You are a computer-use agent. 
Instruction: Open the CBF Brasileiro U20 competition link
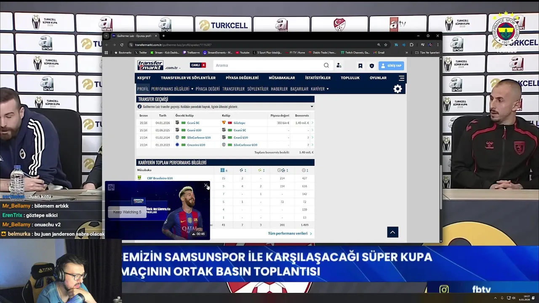coord(160,178)
